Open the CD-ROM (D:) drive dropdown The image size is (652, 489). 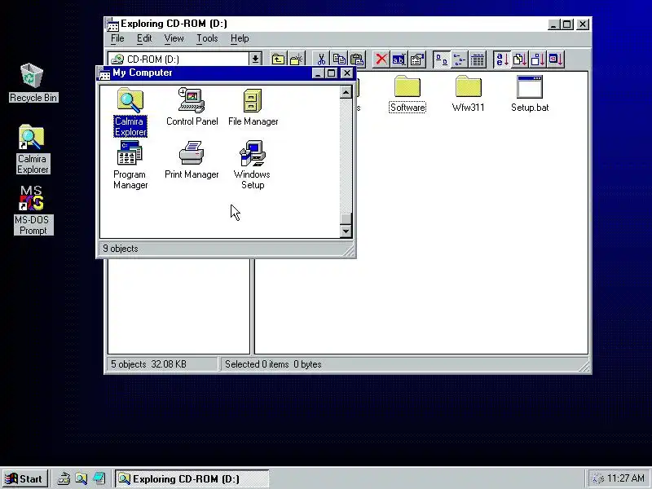(255, 59)
